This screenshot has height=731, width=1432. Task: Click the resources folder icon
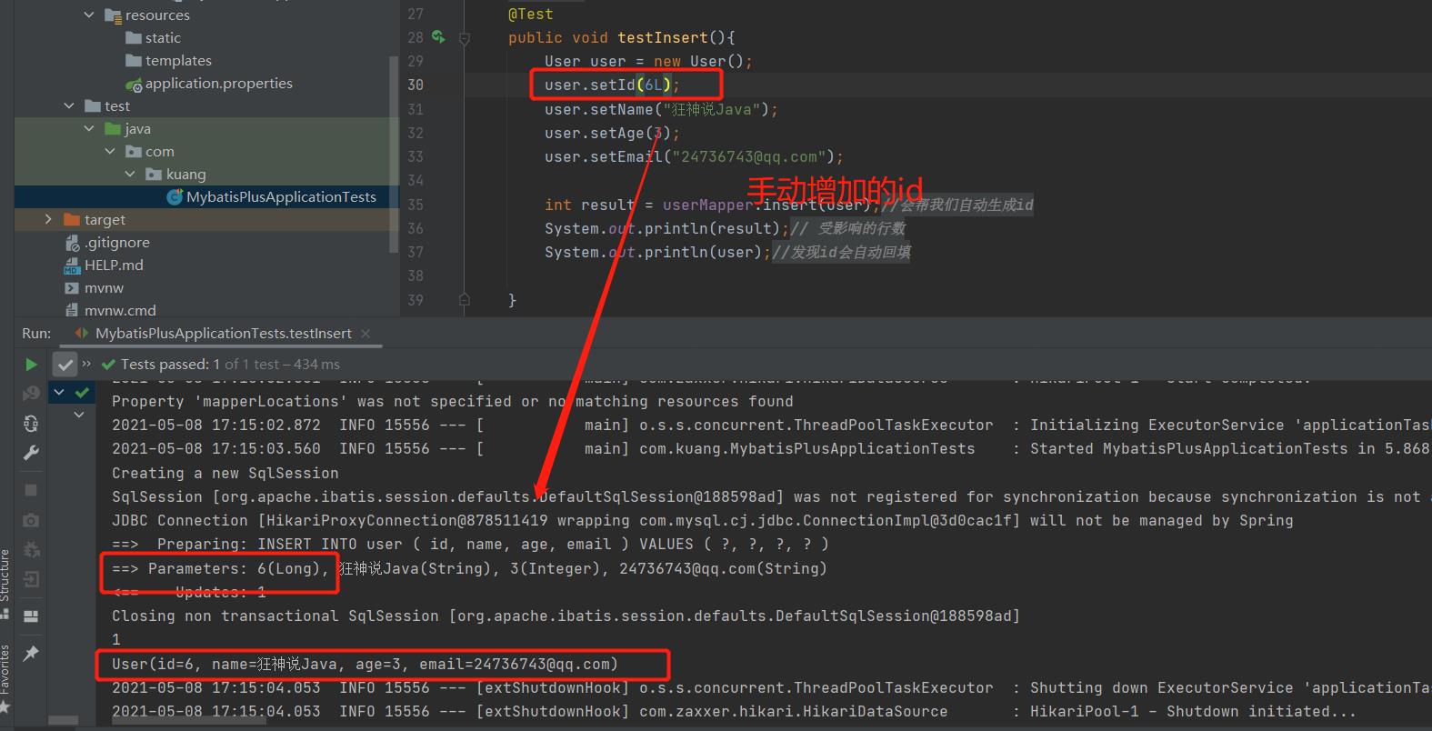[x=114, y=15]
